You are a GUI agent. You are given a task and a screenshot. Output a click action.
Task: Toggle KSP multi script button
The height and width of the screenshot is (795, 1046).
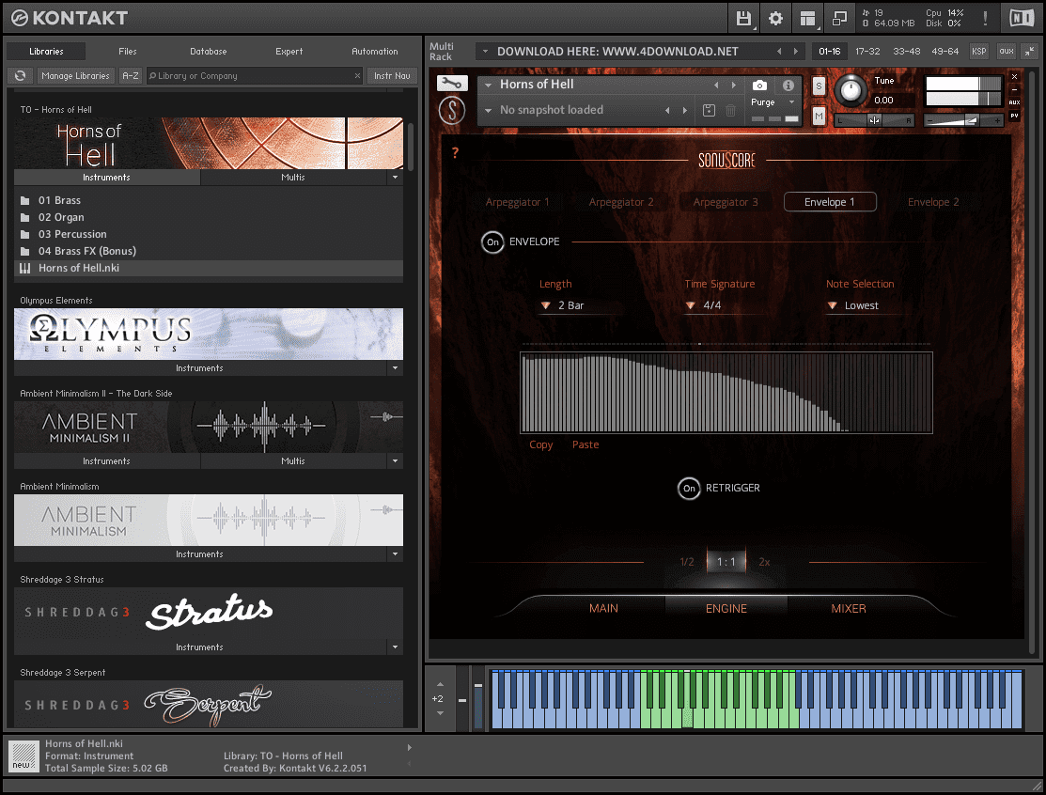[978, 52]
